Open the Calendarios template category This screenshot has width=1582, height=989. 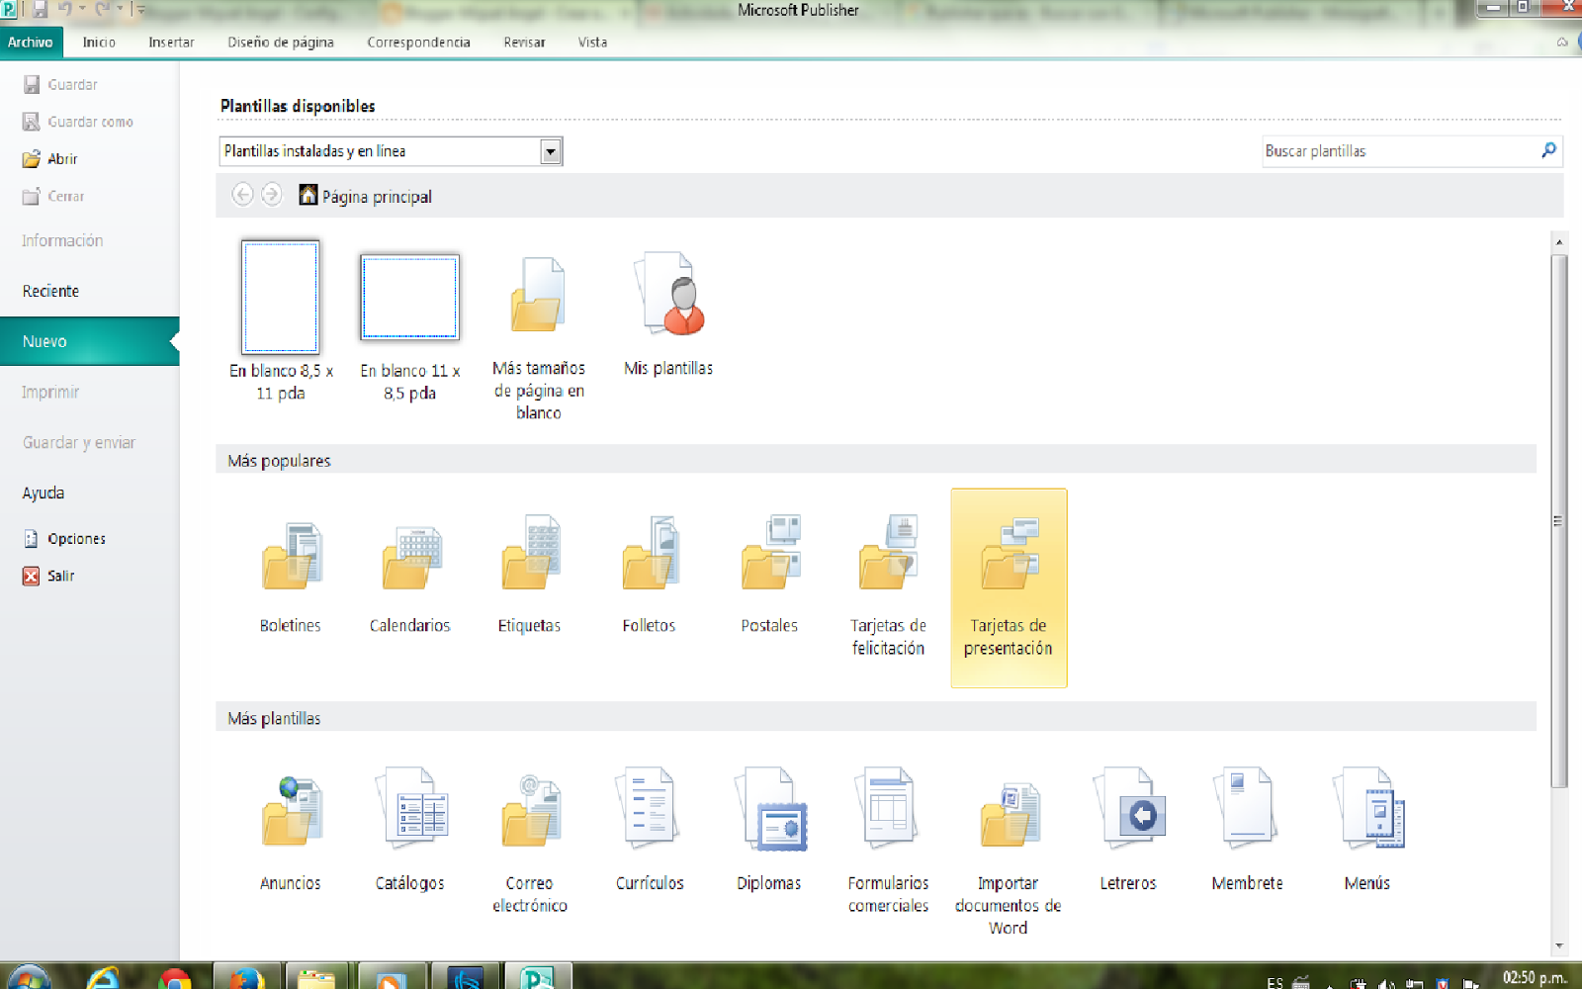point(410,579)
